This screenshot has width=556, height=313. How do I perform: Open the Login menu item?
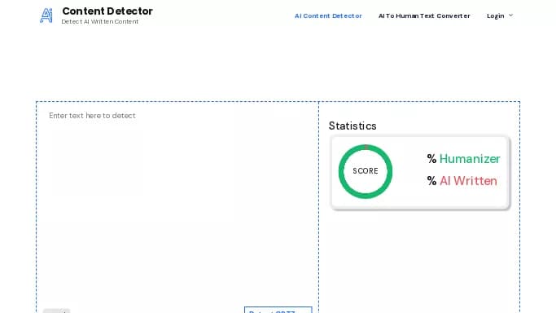click(x=496, y=16)
